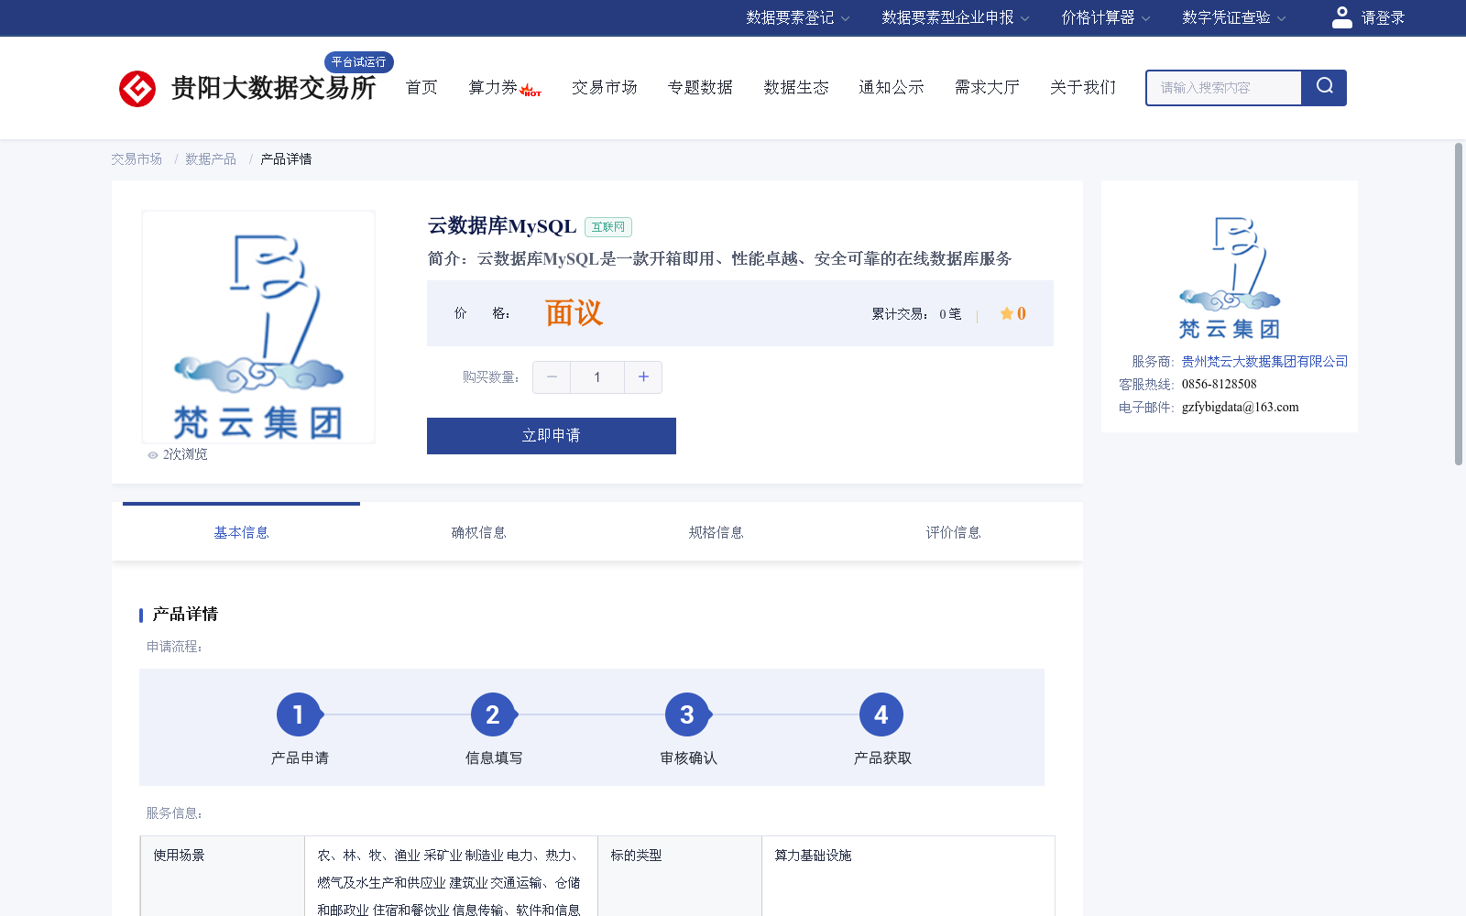Image resolution: width=1466 pixels, height=916 pixels.
Task: Click the email gzfybigdata@163.com
Action: coord(1240,408)
